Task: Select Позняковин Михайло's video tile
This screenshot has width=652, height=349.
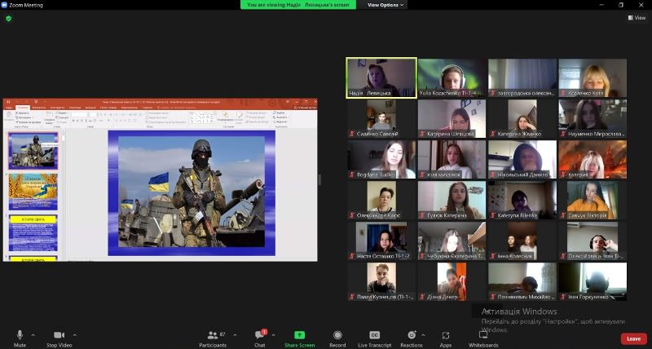Action: click(x=522, y=281)
